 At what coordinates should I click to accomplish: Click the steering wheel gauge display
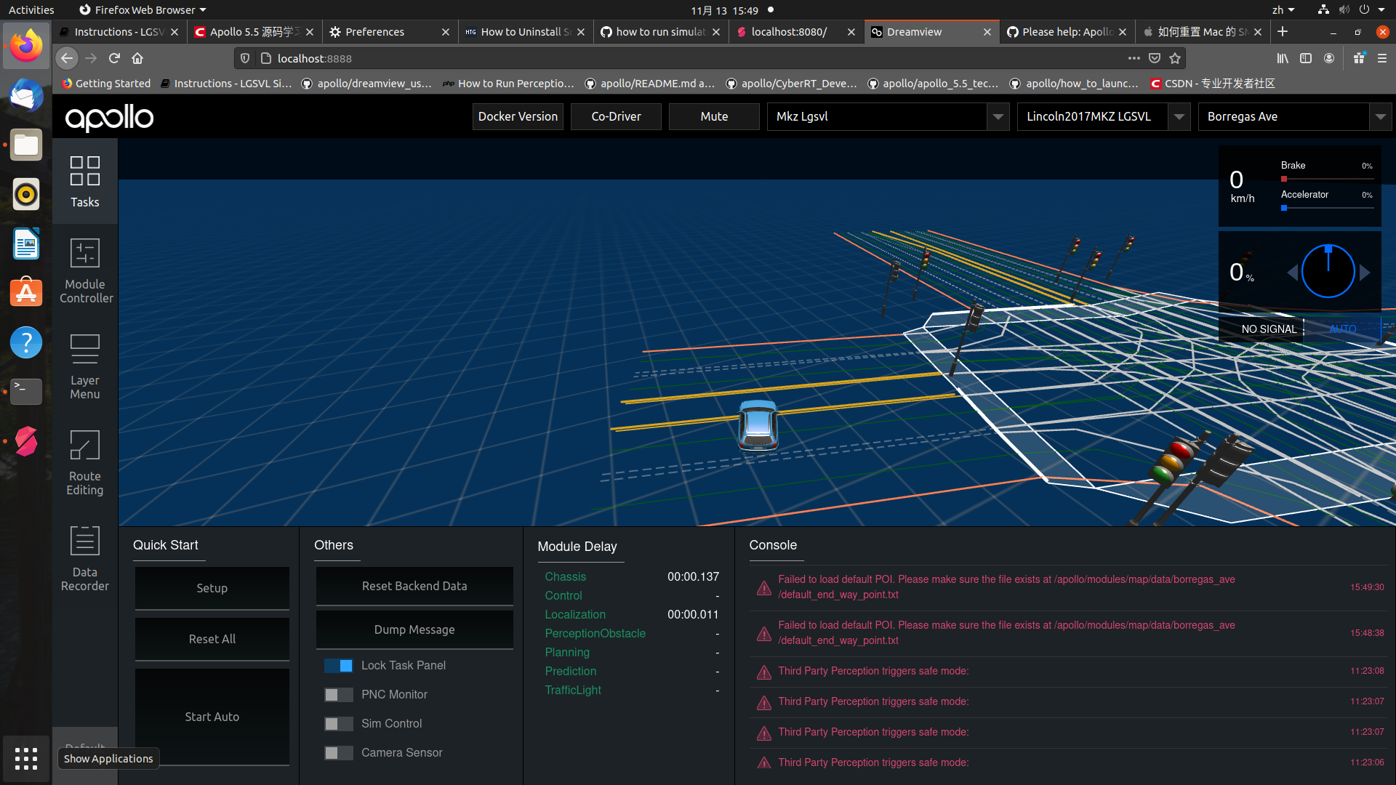tap(1328, 271)
